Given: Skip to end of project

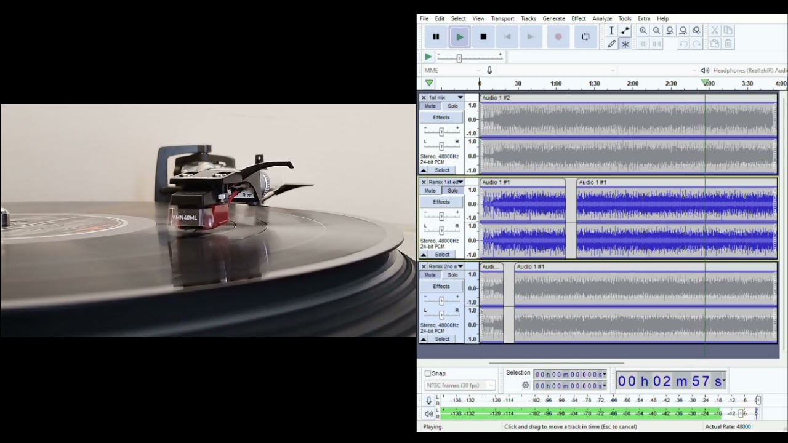Looking at the screenshot, I should pos(531,37).
